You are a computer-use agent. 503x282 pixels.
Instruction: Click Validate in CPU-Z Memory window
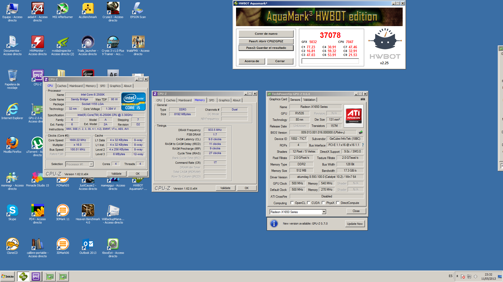click(226, 188)
